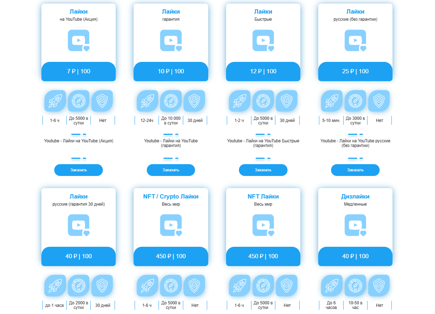Click the speedometer icon above До 3000 в сутки
The height and width of the screenshot is (314, 435).
click(x=355, y=101)
